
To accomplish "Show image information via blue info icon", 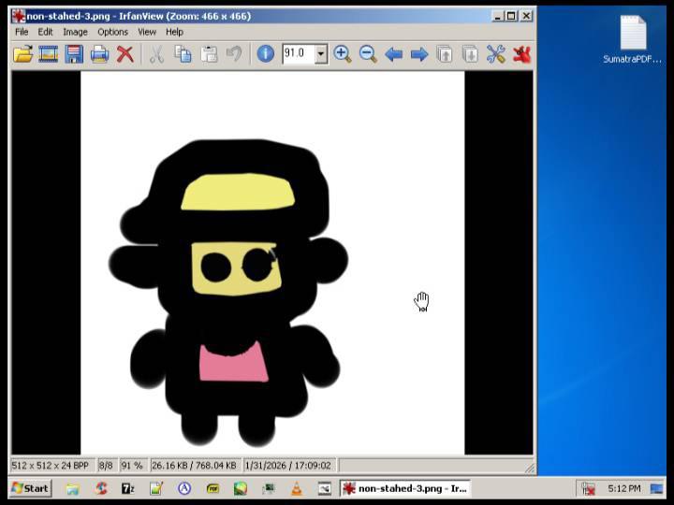I will click(x=266, y=54).
